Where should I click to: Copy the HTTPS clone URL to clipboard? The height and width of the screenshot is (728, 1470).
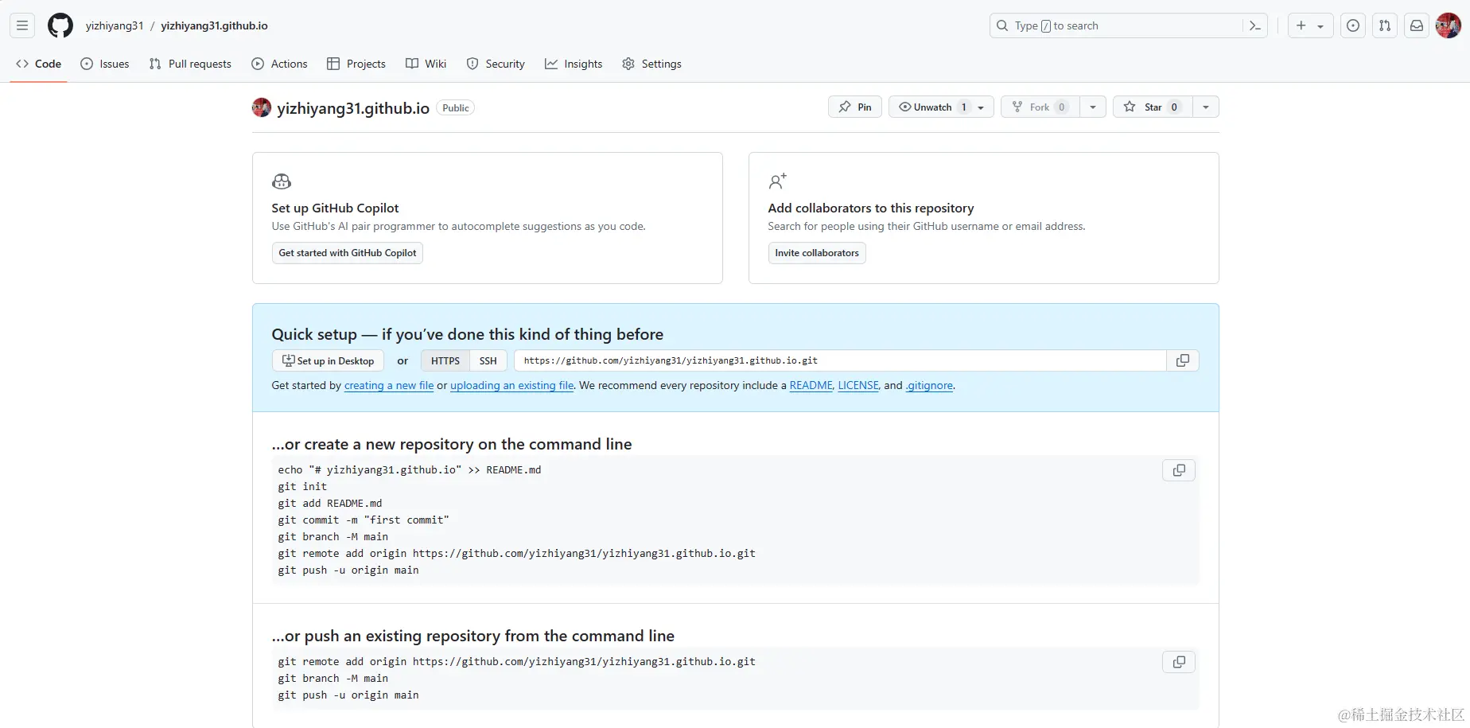[x=1183, y=360]
